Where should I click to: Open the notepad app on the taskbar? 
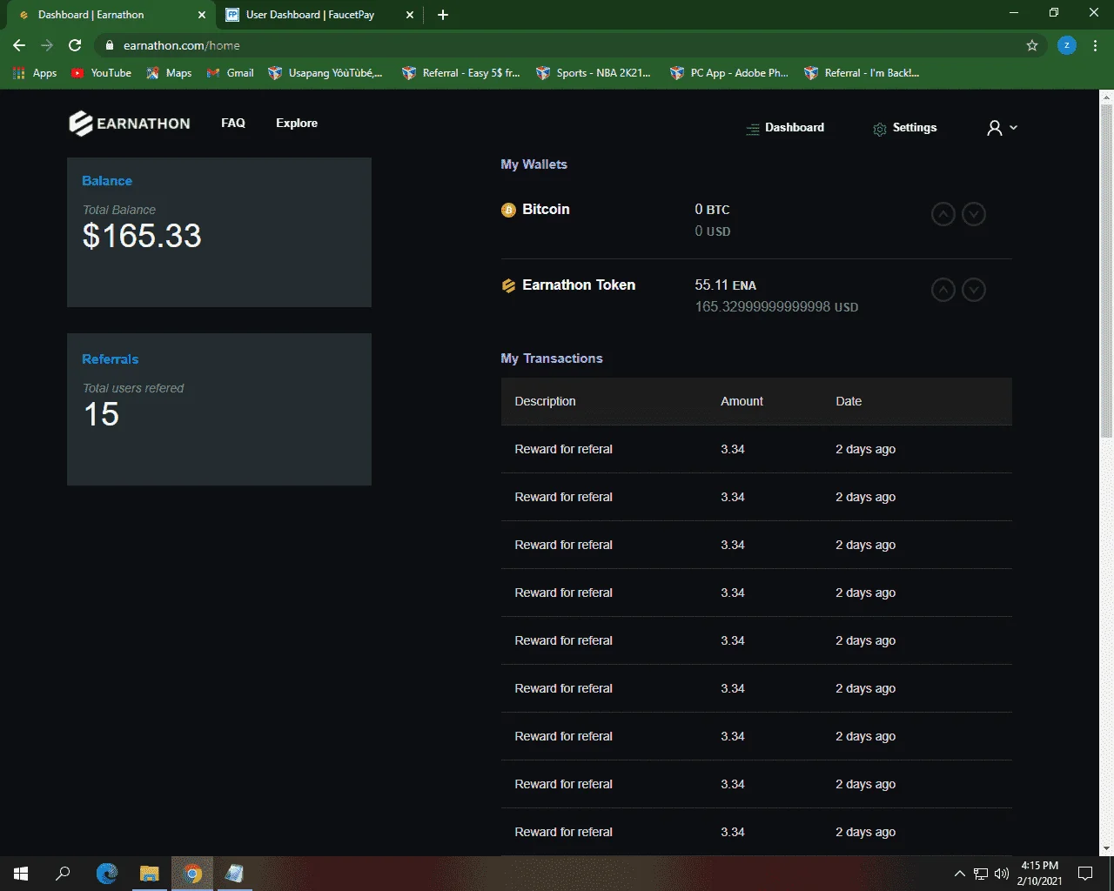click(x=234, y=874)
